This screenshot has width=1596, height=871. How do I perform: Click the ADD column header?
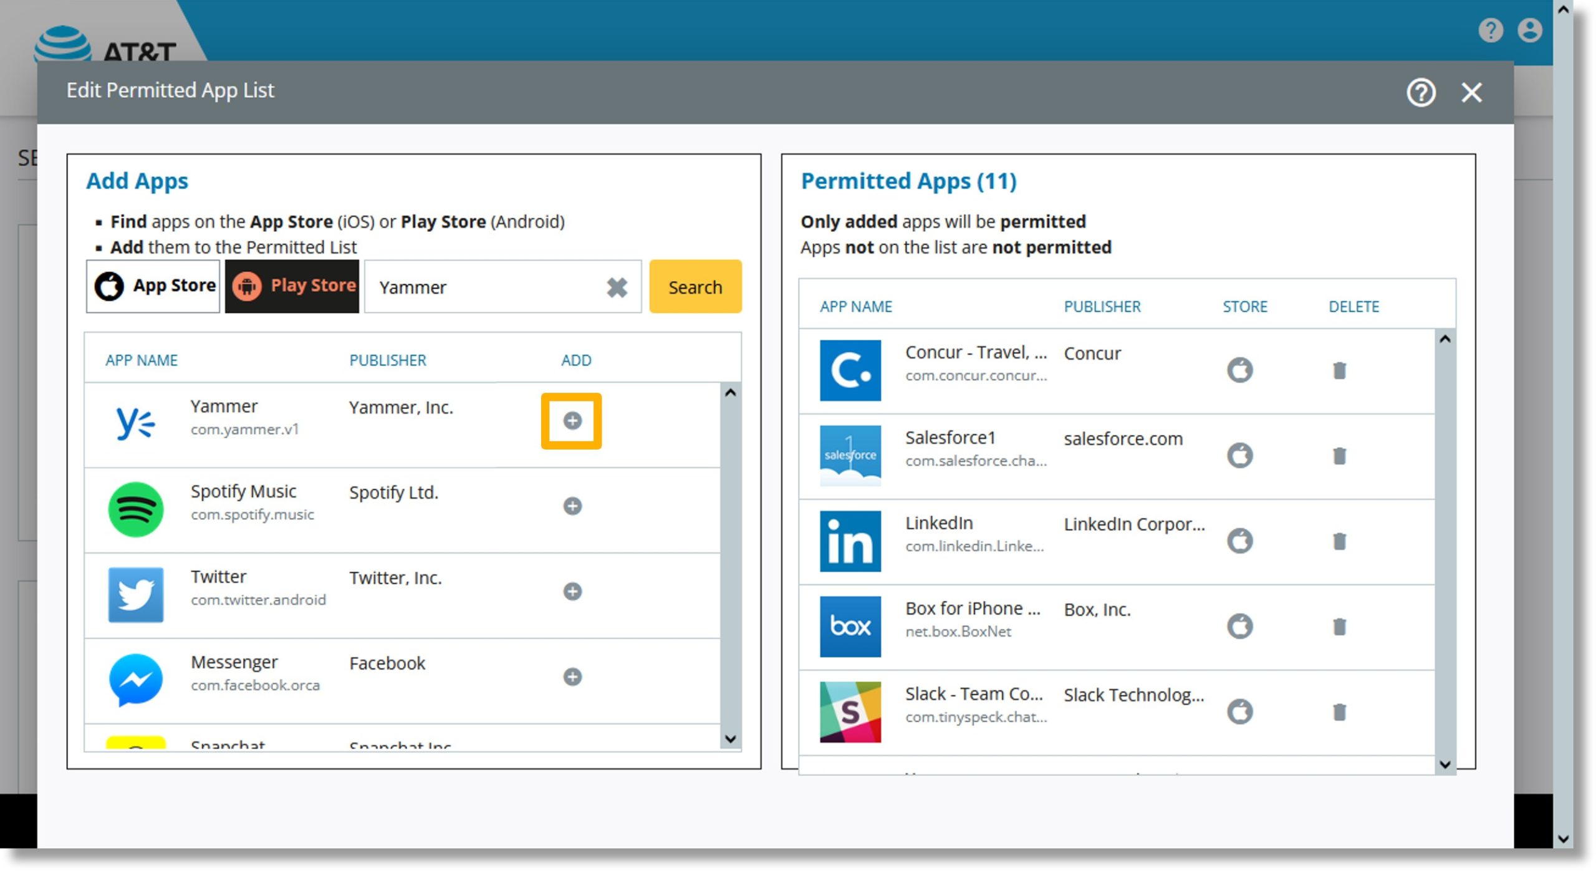click(x=576, y=360)
